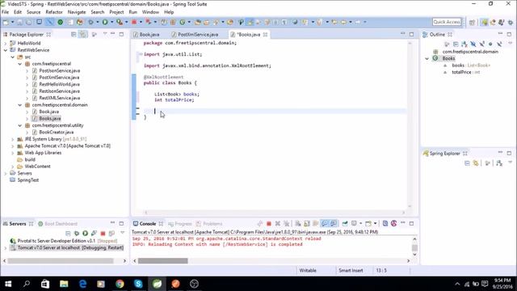This screenshot has width=517, height=291.
Task: Open the Window menu
Action: 150,12
